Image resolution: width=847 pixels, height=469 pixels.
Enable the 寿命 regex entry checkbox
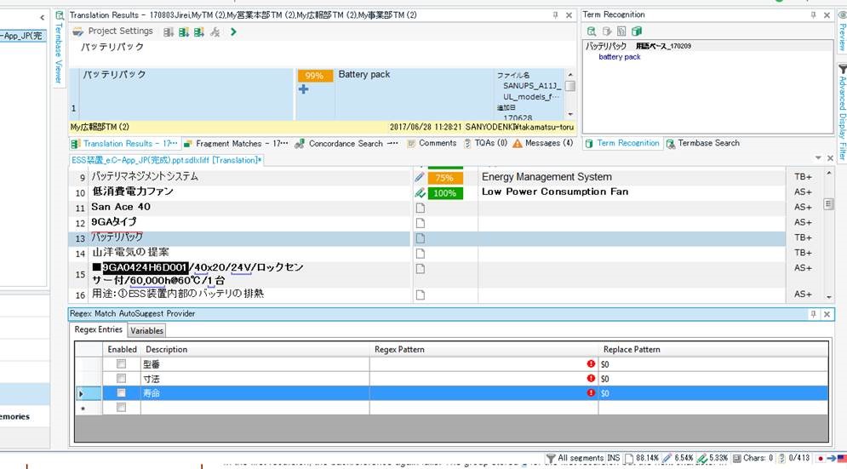pyautogui.click(x=122, y=393)
